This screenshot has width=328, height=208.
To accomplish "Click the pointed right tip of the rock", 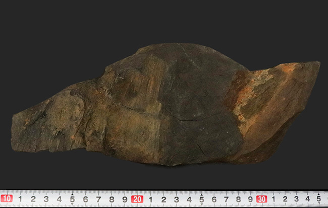I will [x=317, y=64].
